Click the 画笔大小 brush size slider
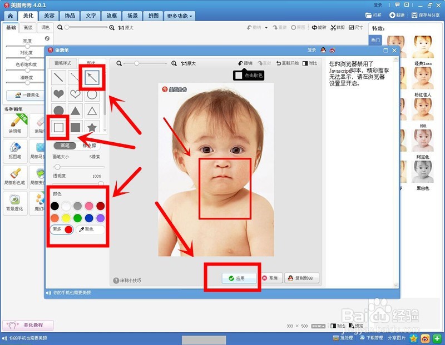445x345 pixels. click(x=78, y=167)
